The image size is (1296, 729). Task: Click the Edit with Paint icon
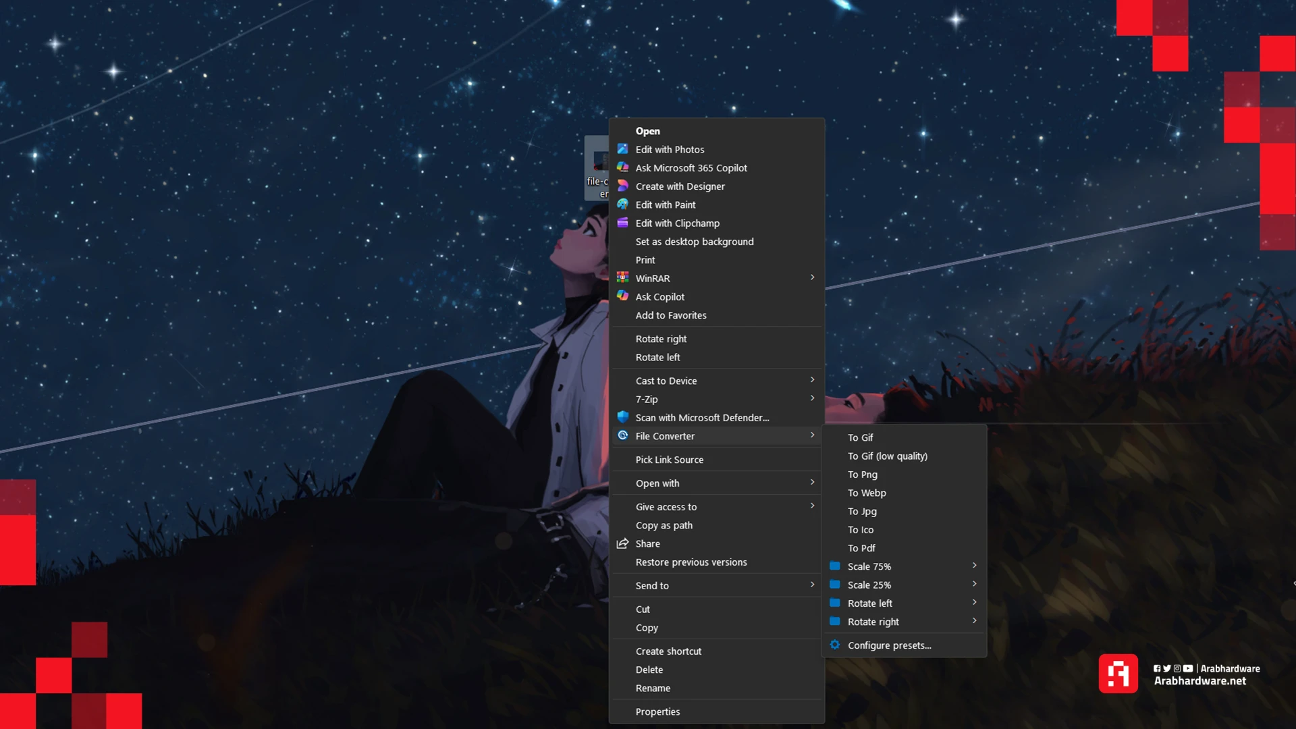[622, 204]
